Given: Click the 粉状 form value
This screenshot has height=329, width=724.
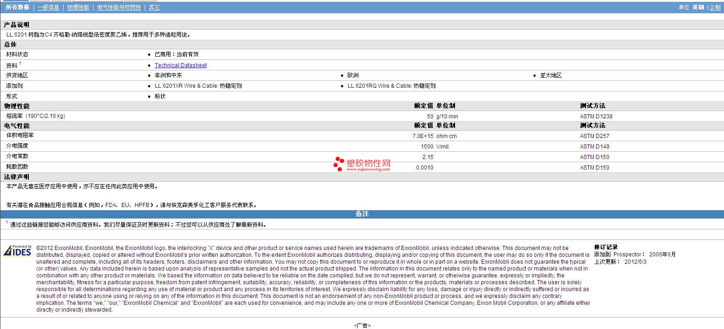Looking at the screenshot, I should [x=160, y=96].
